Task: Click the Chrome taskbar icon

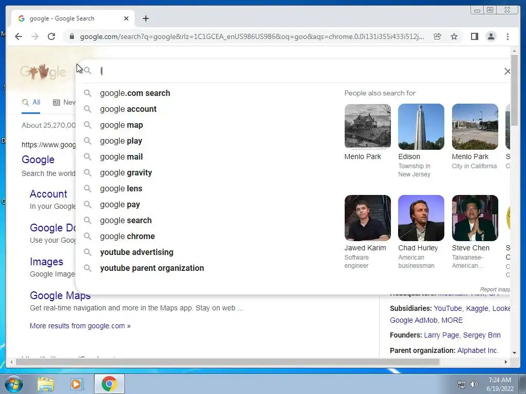Action: click(x=109, y=384)
